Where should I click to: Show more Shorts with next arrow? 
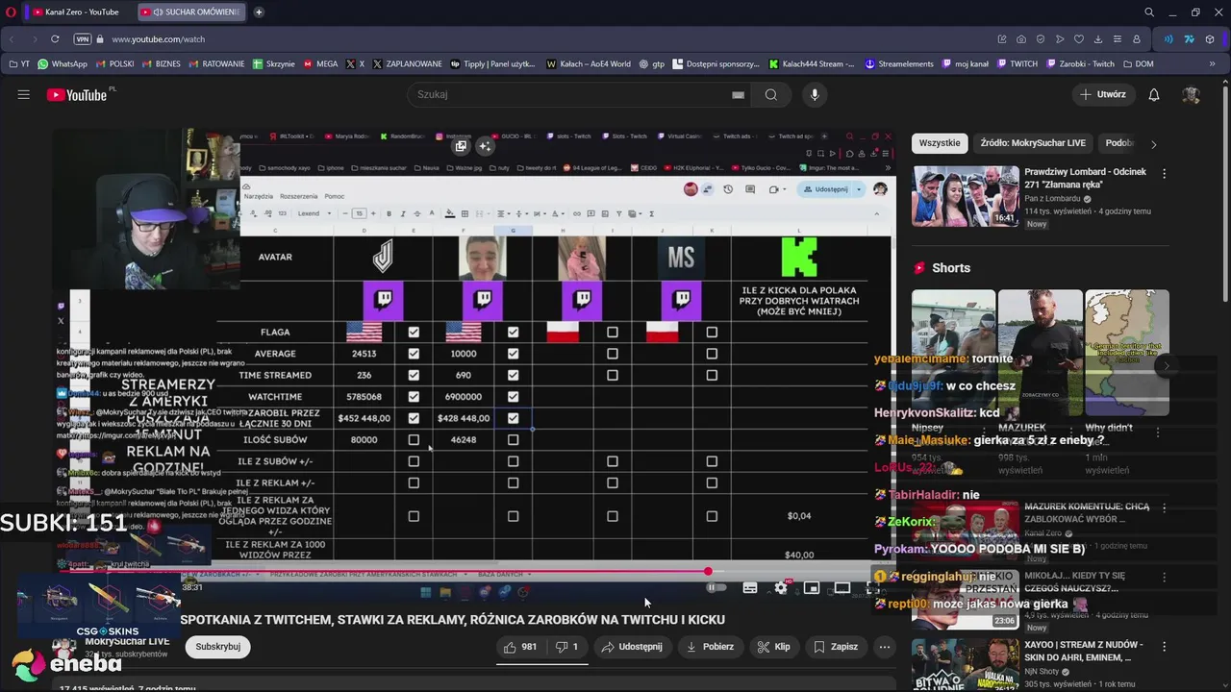coord(1166,366)
